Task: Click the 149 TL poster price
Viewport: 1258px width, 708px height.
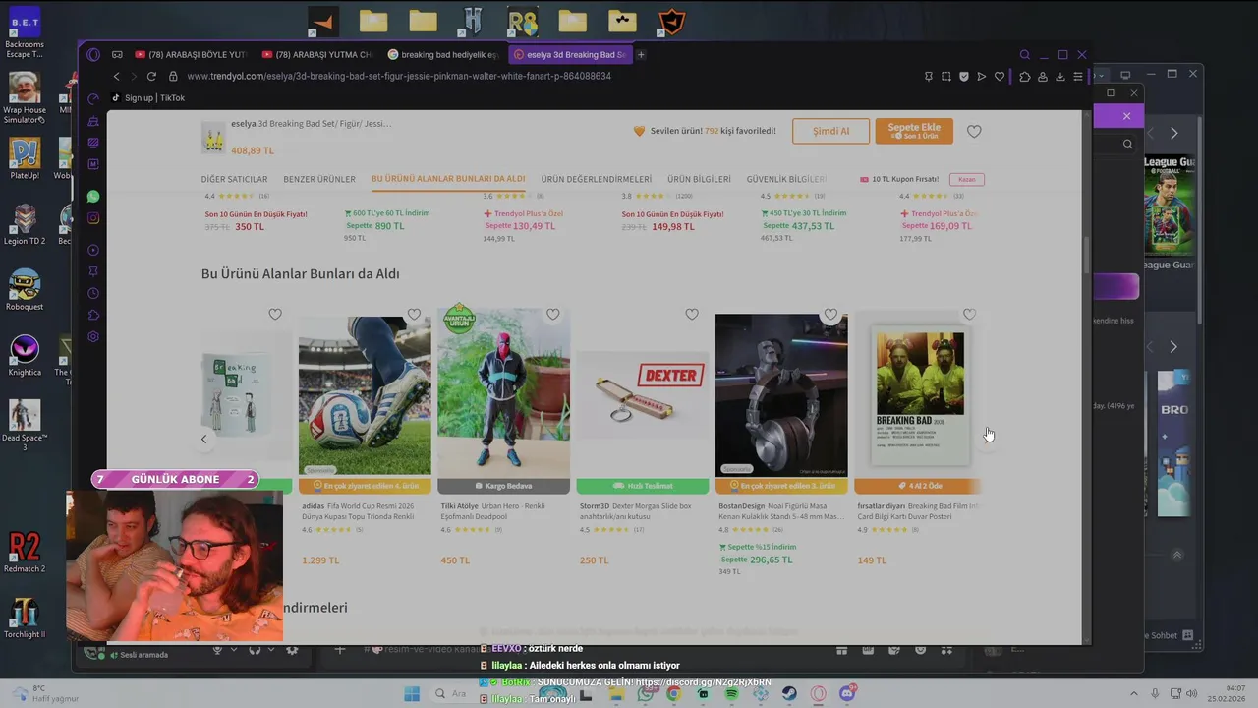Action: pyautogui.click(x=872, y=560)
